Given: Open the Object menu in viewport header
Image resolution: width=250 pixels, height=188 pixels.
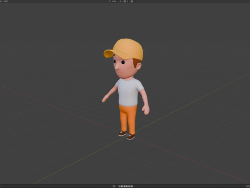Looking at the screenshot, I should (6, 1).
